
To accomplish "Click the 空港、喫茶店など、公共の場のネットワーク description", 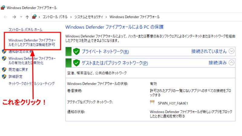I will click(97, 73).
